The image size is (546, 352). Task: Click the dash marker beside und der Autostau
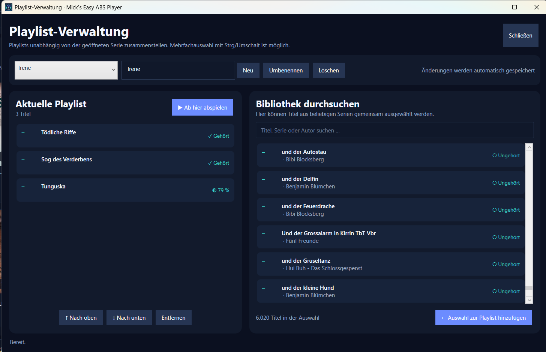pos(263,152)
